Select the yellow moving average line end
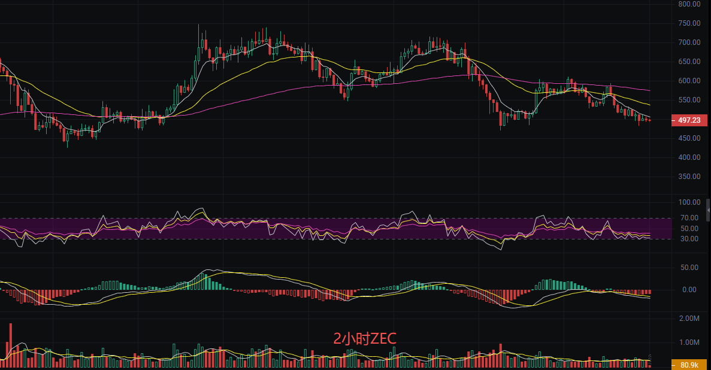The height and width of the screenshot is (370, 711). (649, 105)
